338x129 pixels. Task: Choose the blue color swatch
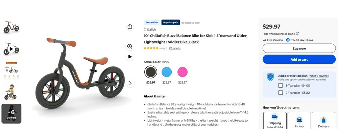click(x=167, y=72)
